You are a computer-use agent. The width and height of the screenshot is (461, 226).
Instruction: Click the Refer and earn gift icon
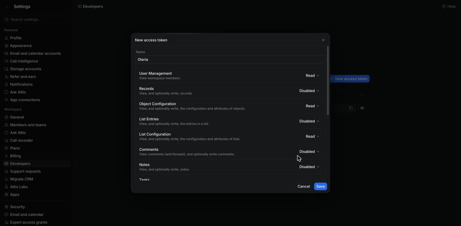point(6,77)
